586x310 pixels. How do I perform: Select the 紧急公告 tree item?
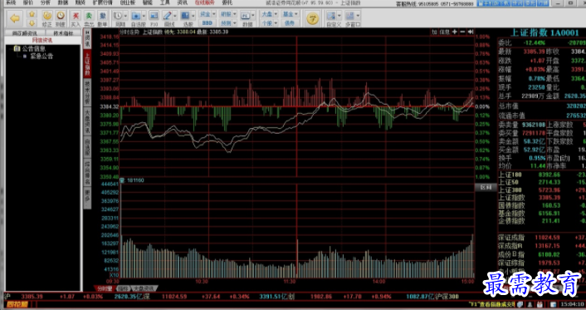point(42,57)
